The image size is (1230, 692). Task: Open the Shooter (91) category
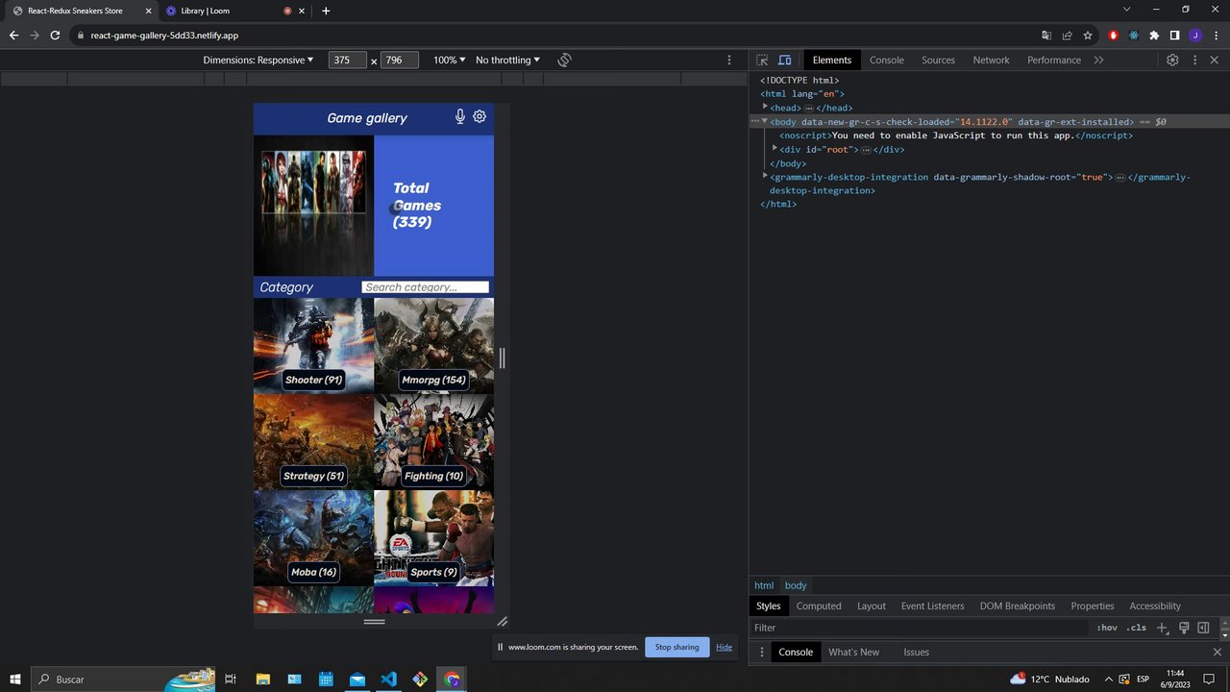(313, 346)
